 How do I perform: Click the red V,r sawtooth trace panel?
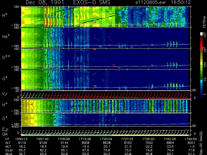pos(106,95)
